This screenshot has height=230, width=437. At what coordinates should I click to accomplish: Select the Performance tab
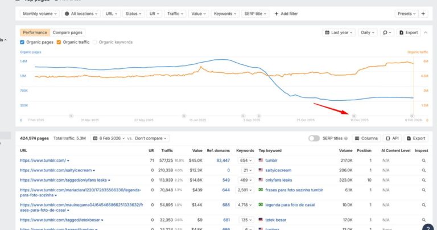click(x=35, y=33)
